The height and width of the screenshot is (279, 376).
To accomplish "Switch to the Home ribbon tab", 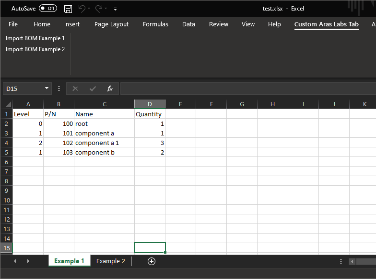I will [42, 24].
